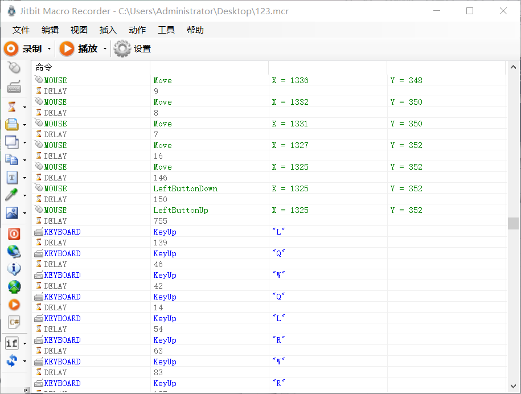Open dropdown arrow beside window command icon
This screenshot has height=394, width=521.
tap(25, 142)
